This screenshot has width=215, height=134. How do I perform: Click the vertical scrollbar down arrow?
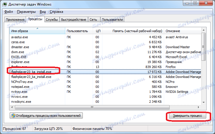tap(204, 102)
